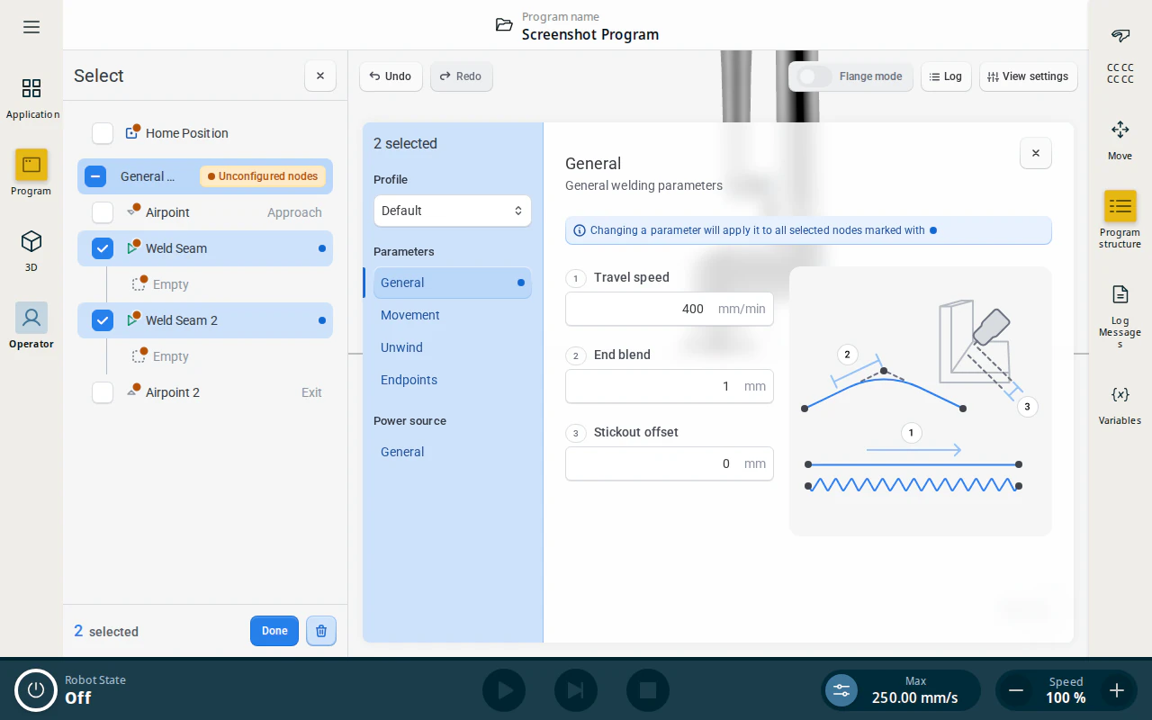Open the program folder icon
This screenshot has width=1152, height=720.
pos(505,25)
